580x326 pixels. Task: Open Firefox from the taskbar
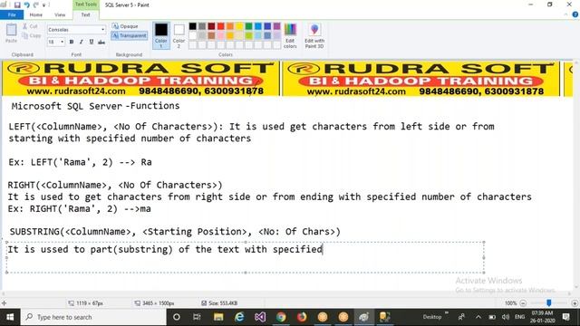click(x=302, y=317)
